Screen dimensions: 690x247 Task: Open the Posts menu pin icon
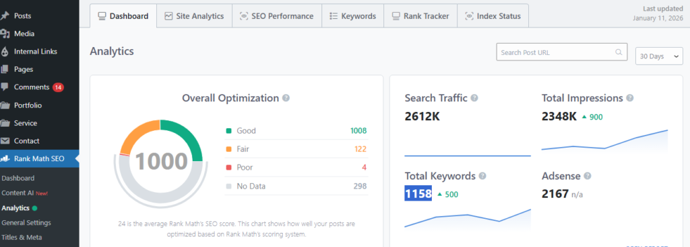click(5, 15)
